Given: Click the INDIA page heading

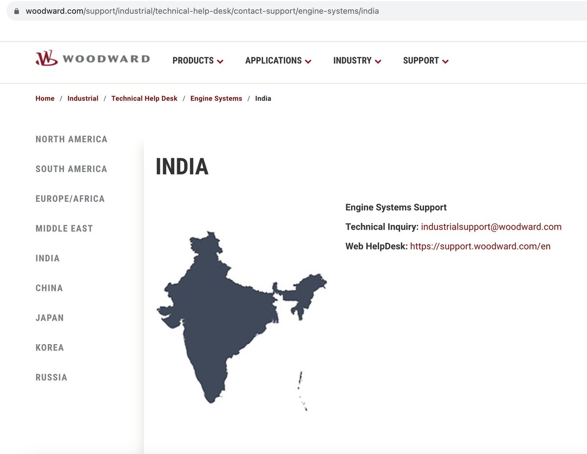Looking at the screenshot, I should (x=182, y=167).
